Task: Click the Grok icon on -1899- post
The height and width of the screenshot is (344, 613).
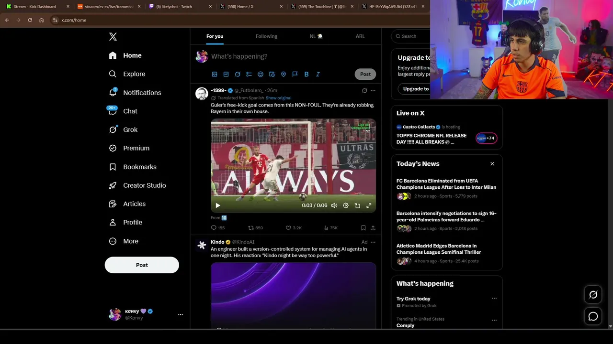Action: (364, 90)
